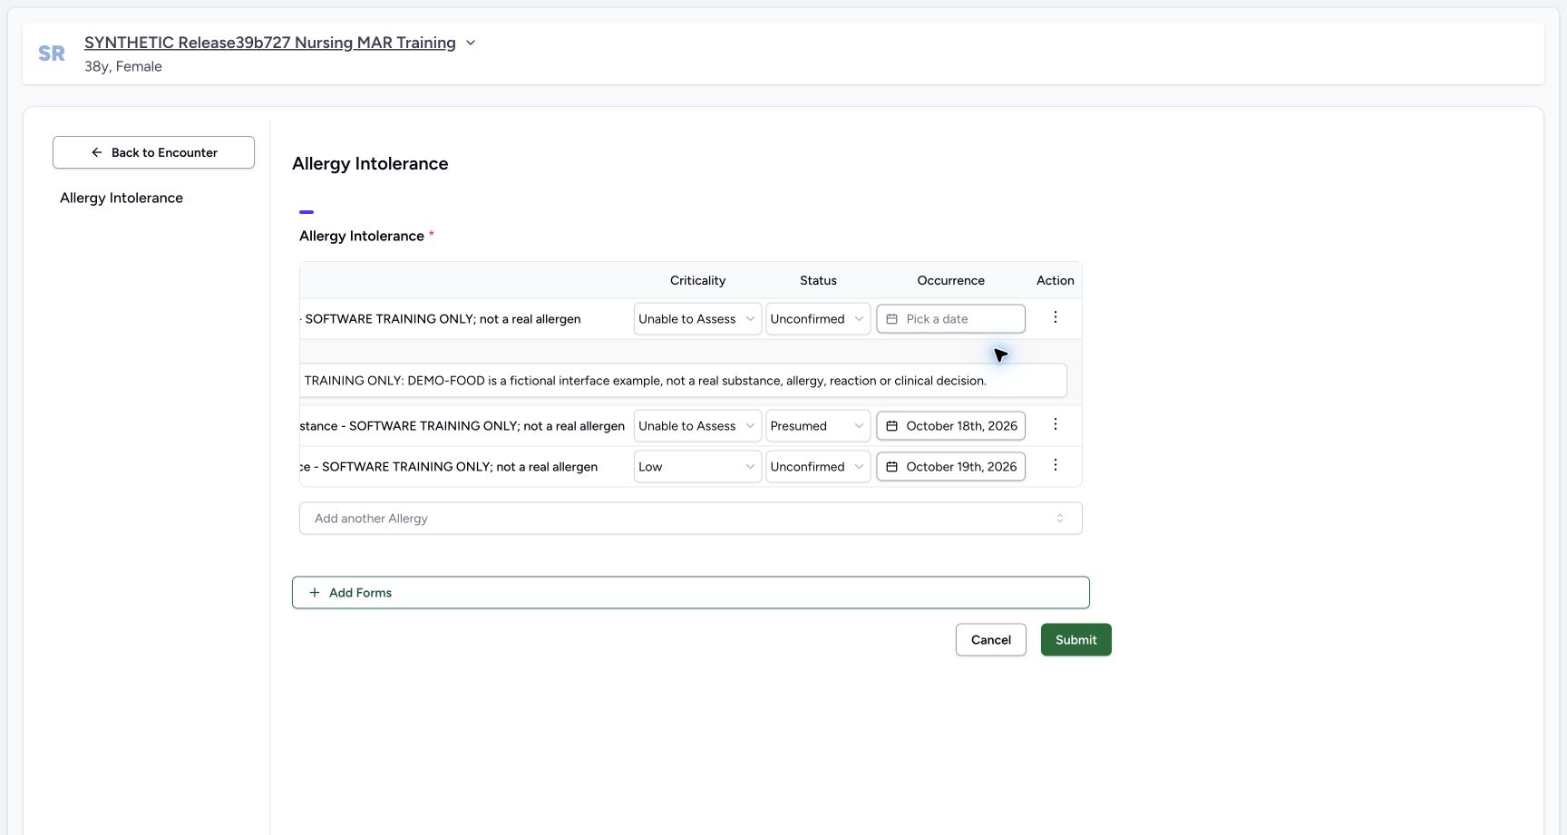Click the Status column header
Screen dimensions: 1567x835
(x=818, y=281)
